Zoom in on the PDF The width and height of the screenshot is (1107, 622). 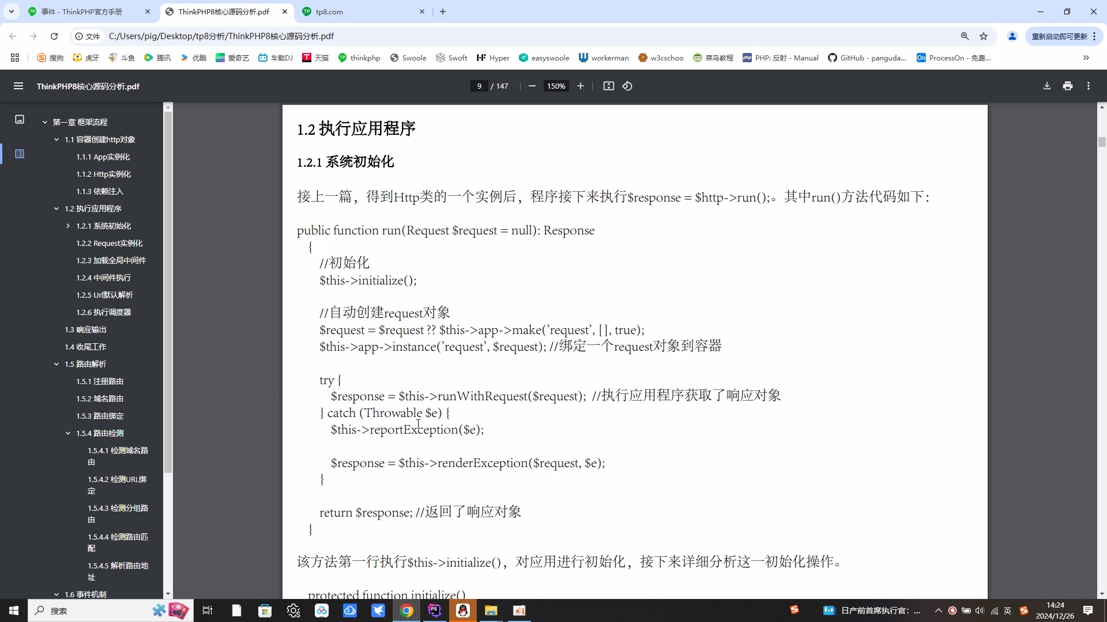pyautogui.click(x=581, y=86)
